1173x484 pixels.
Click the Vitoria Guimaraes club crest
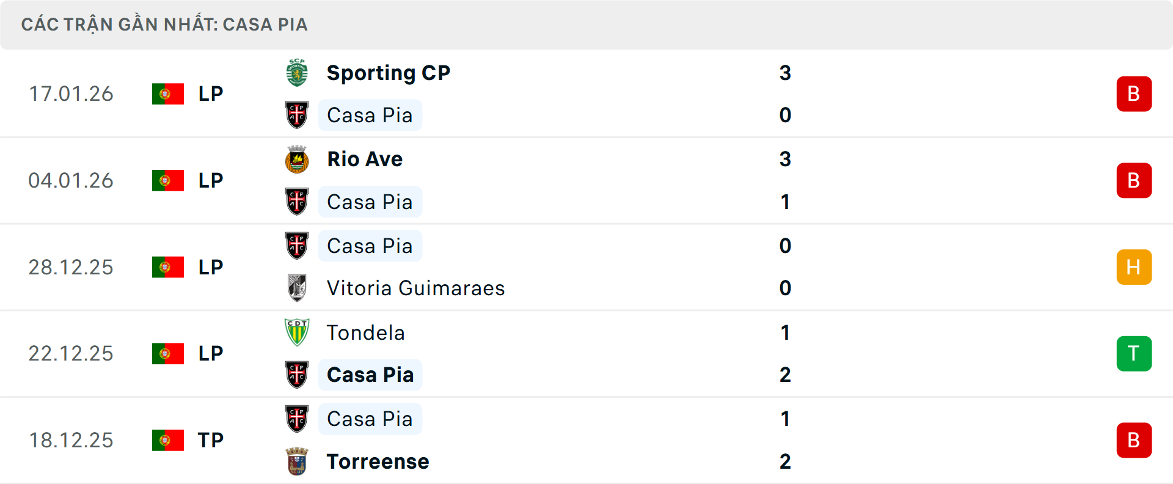pos(297,288)
